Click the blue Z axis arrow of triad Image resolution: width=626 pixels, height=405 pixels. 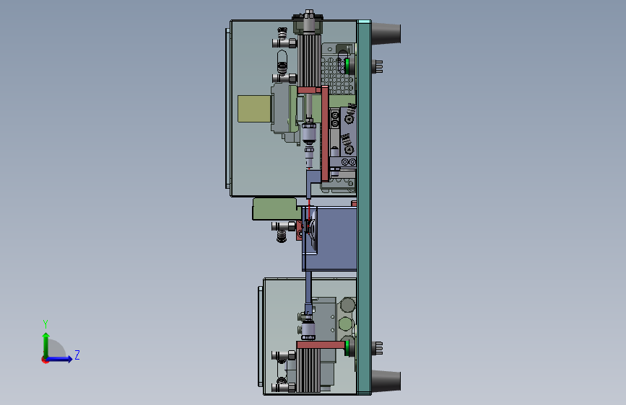[x=60, y=359]
